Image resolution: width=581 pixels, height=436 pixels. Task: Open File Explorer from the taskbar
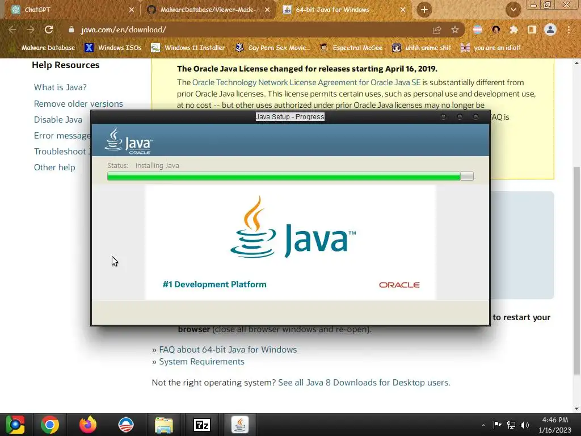[x=164, y=425]
